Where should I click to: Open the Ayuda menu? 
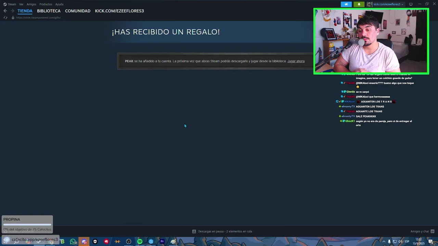[59, 4]
